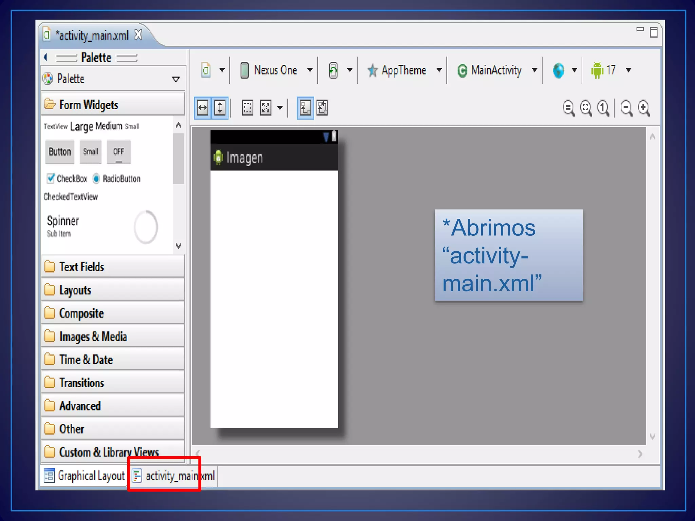Open dropdown next to margins icon
Viewport: 695px width, 521px height.
[280, 108]
